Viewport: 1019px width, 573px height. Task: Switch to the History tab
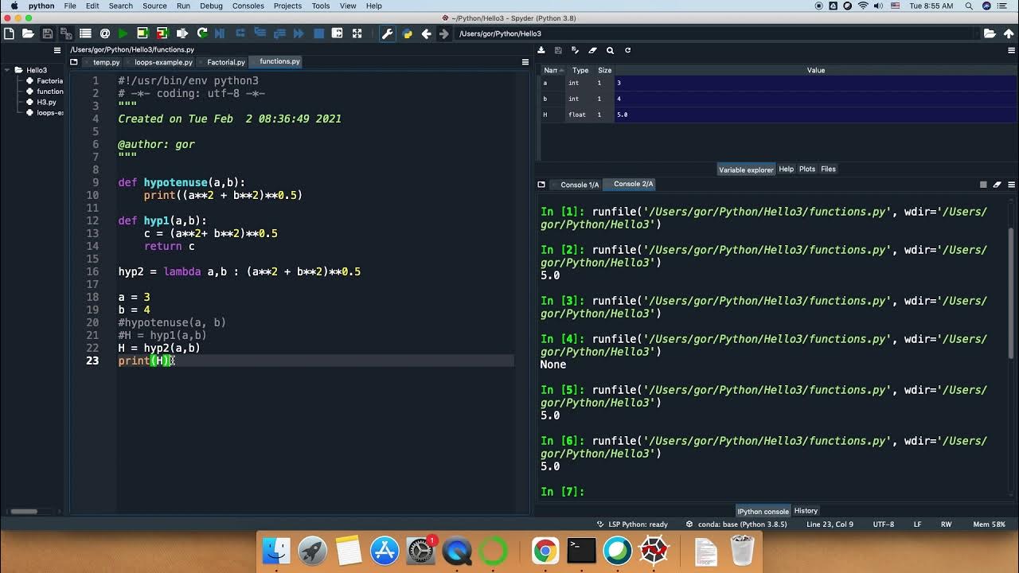(x=806, y=511)
